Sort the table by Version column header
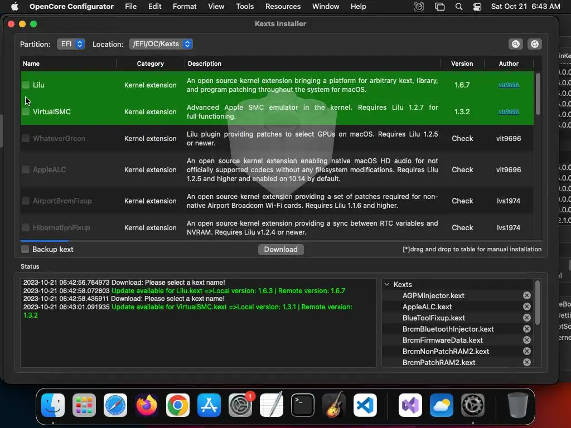The image size is (571, 428). [462, 64]
